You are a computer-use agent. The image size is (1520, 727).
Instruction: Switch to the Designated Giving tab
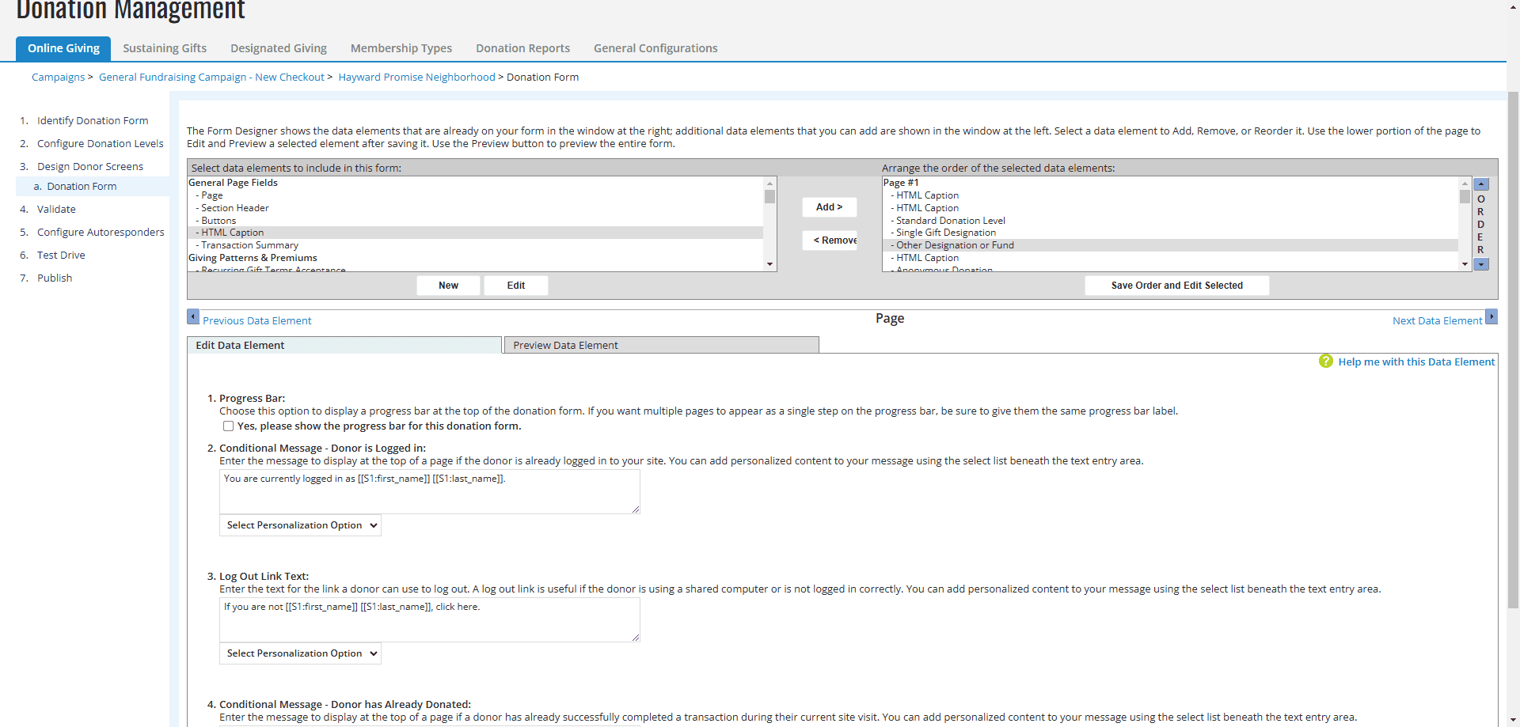tap(279, 48)
